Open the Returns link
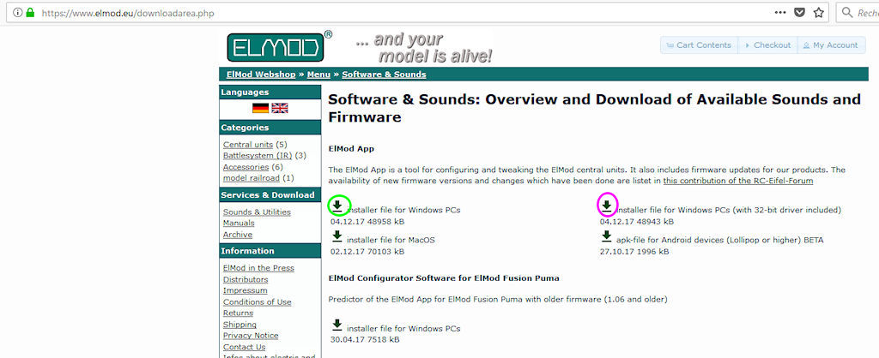The image size is (879, 358). pos(239,313)
